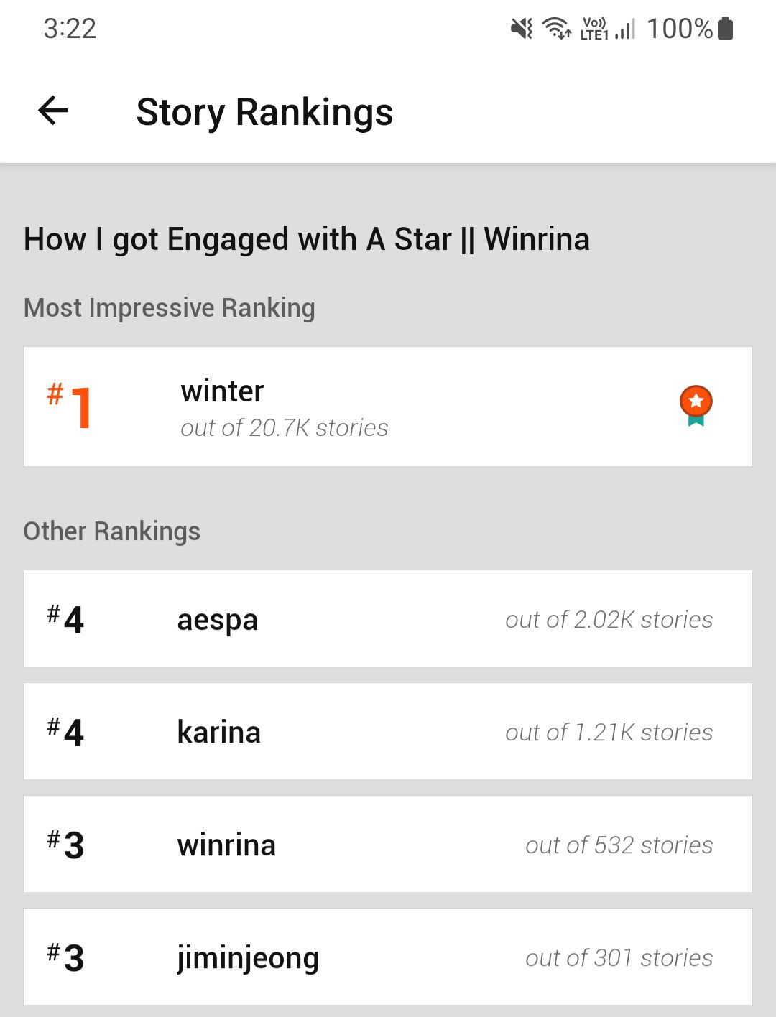Select the winrina ranking row
Image resolution: width=776 pixels, height=1017 pixels.
point(388,844)
